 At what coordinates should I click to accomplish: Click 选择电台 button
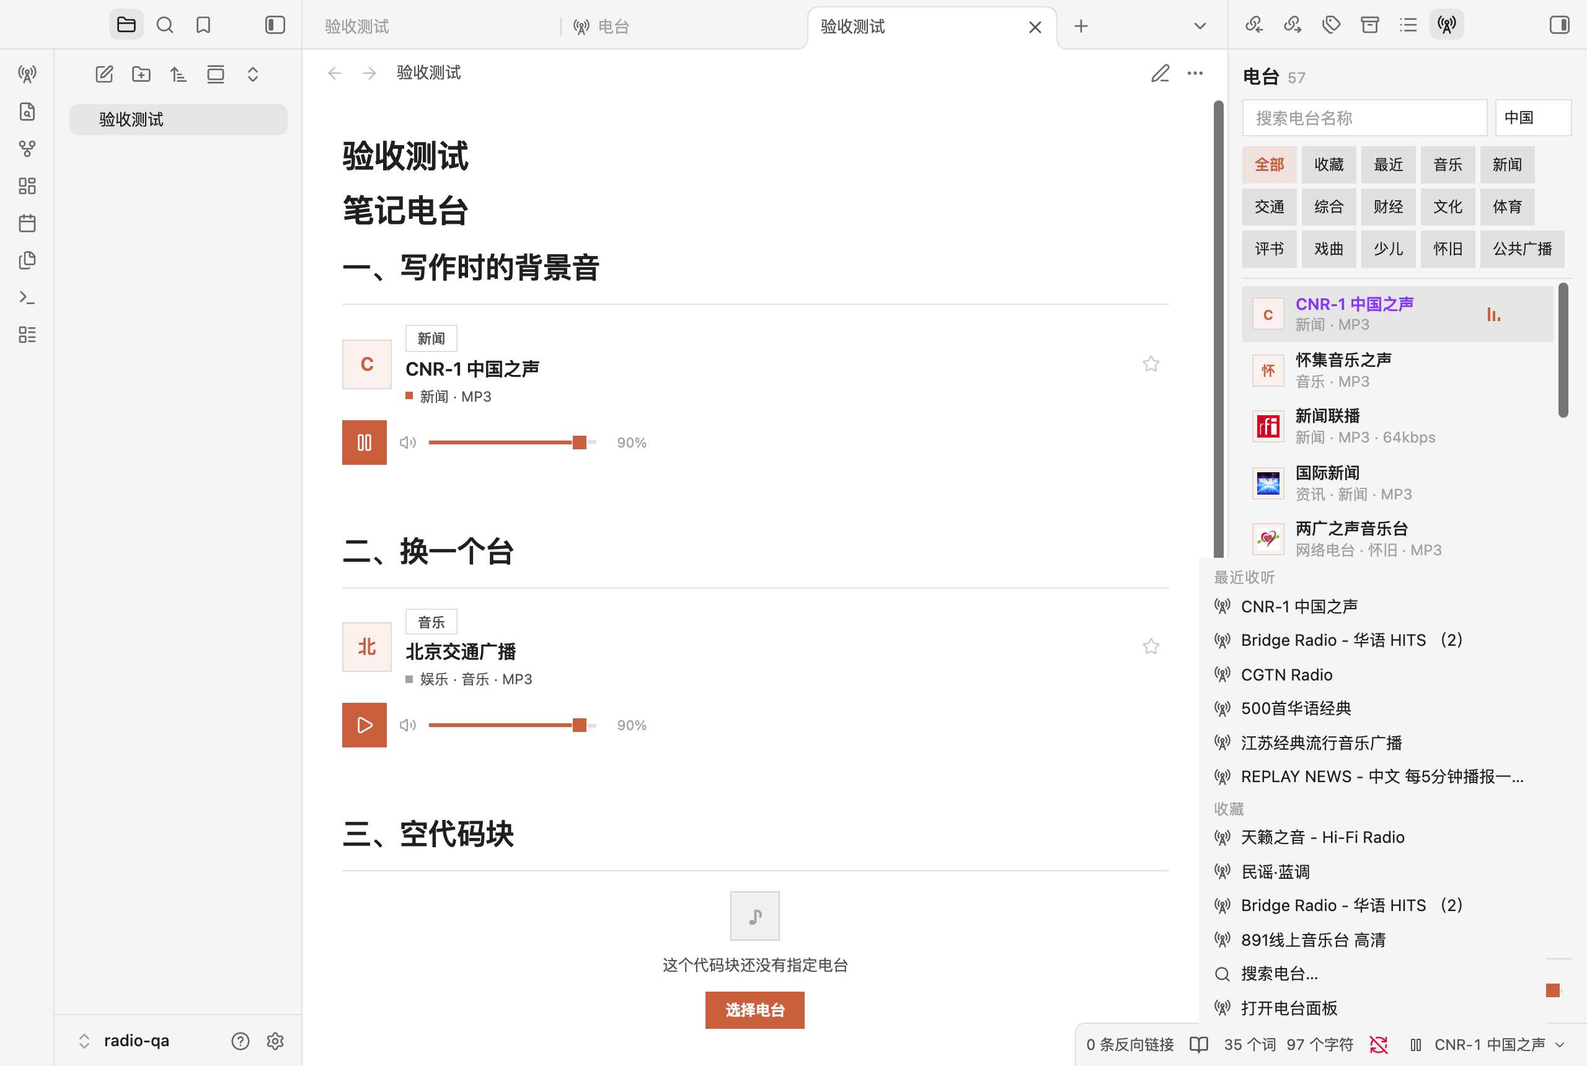pos(754,1010)
